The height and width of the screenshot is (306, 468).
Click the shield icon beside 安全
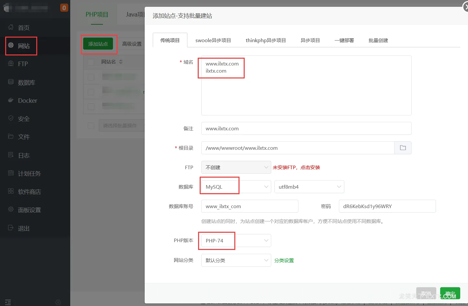coord(11,118)
